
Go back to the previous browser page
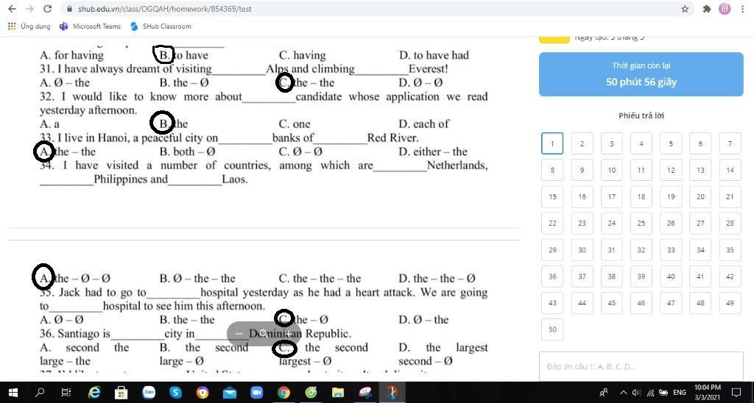pos(12,9)
